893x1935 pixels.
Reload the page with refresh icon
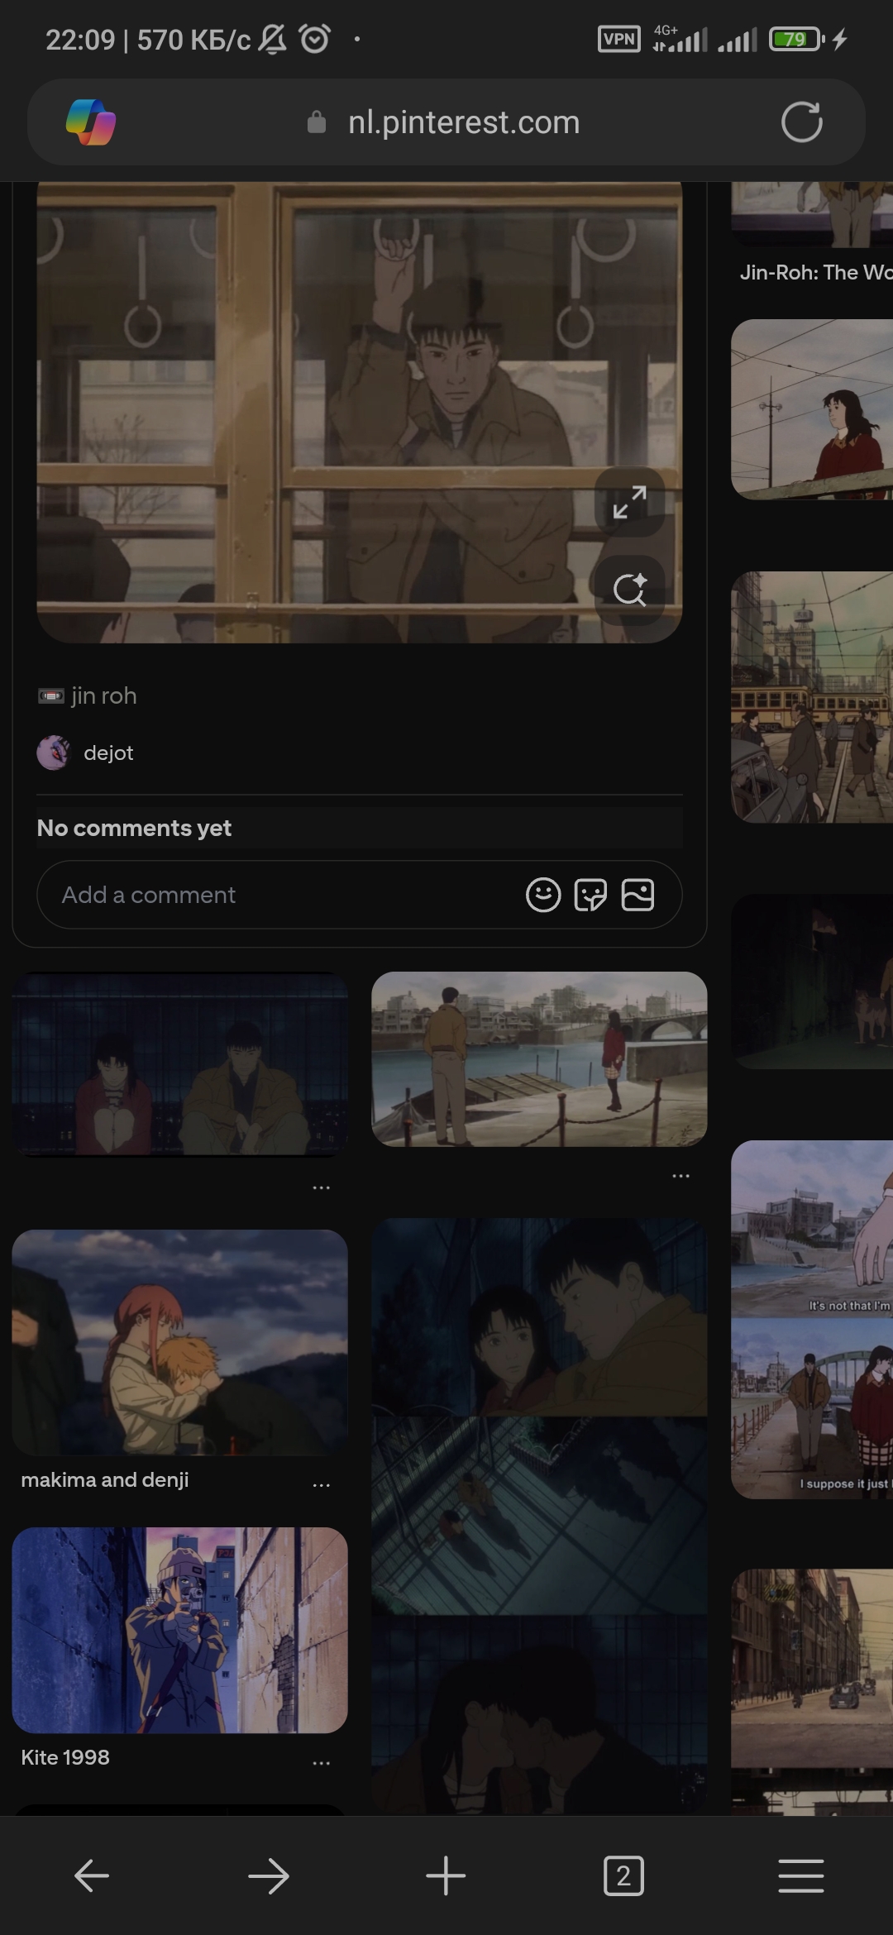(801, 122)
